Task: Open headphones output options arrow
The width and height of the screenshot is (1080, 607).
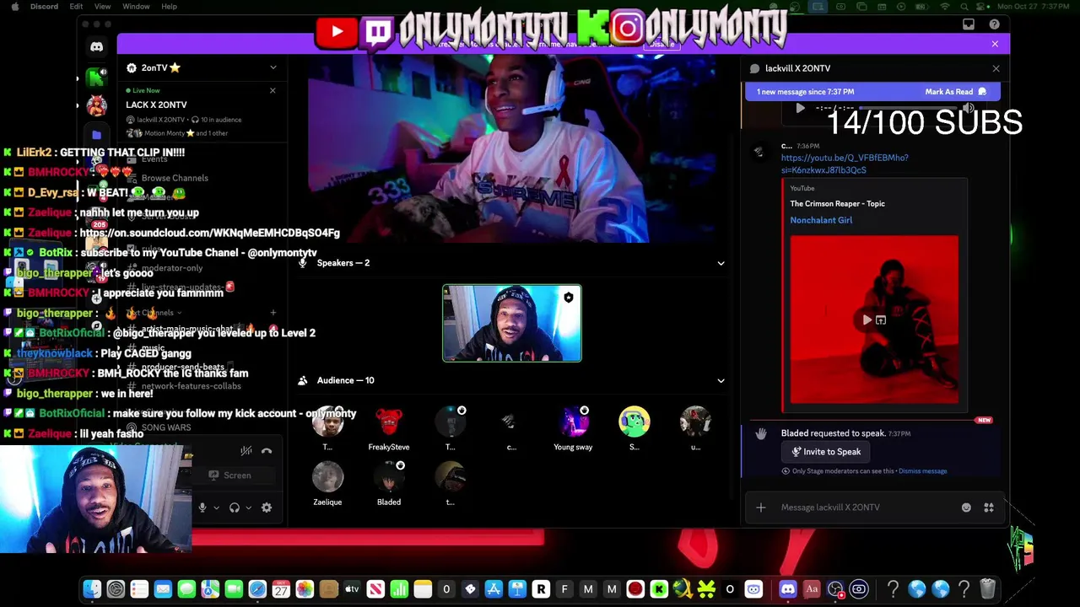Action: click(248, 508)
